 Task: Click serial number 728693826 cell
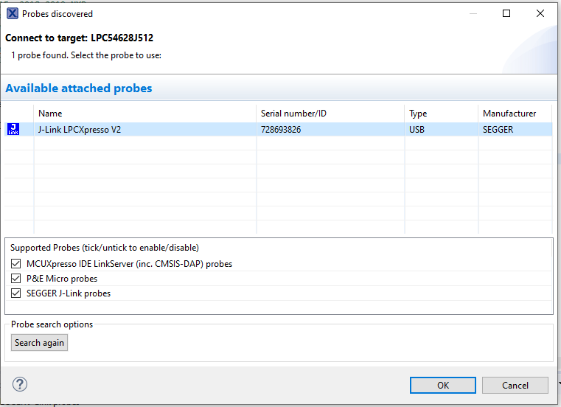point(281,130)
